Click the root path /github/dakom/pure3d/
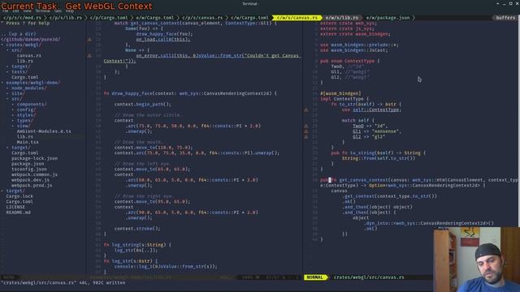The width and height of the screenshot is (520, 292). pos(31,39)
